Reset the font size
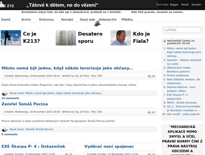Image resolution: width=205 pixels, height=155 pixels. coord(185,5)
